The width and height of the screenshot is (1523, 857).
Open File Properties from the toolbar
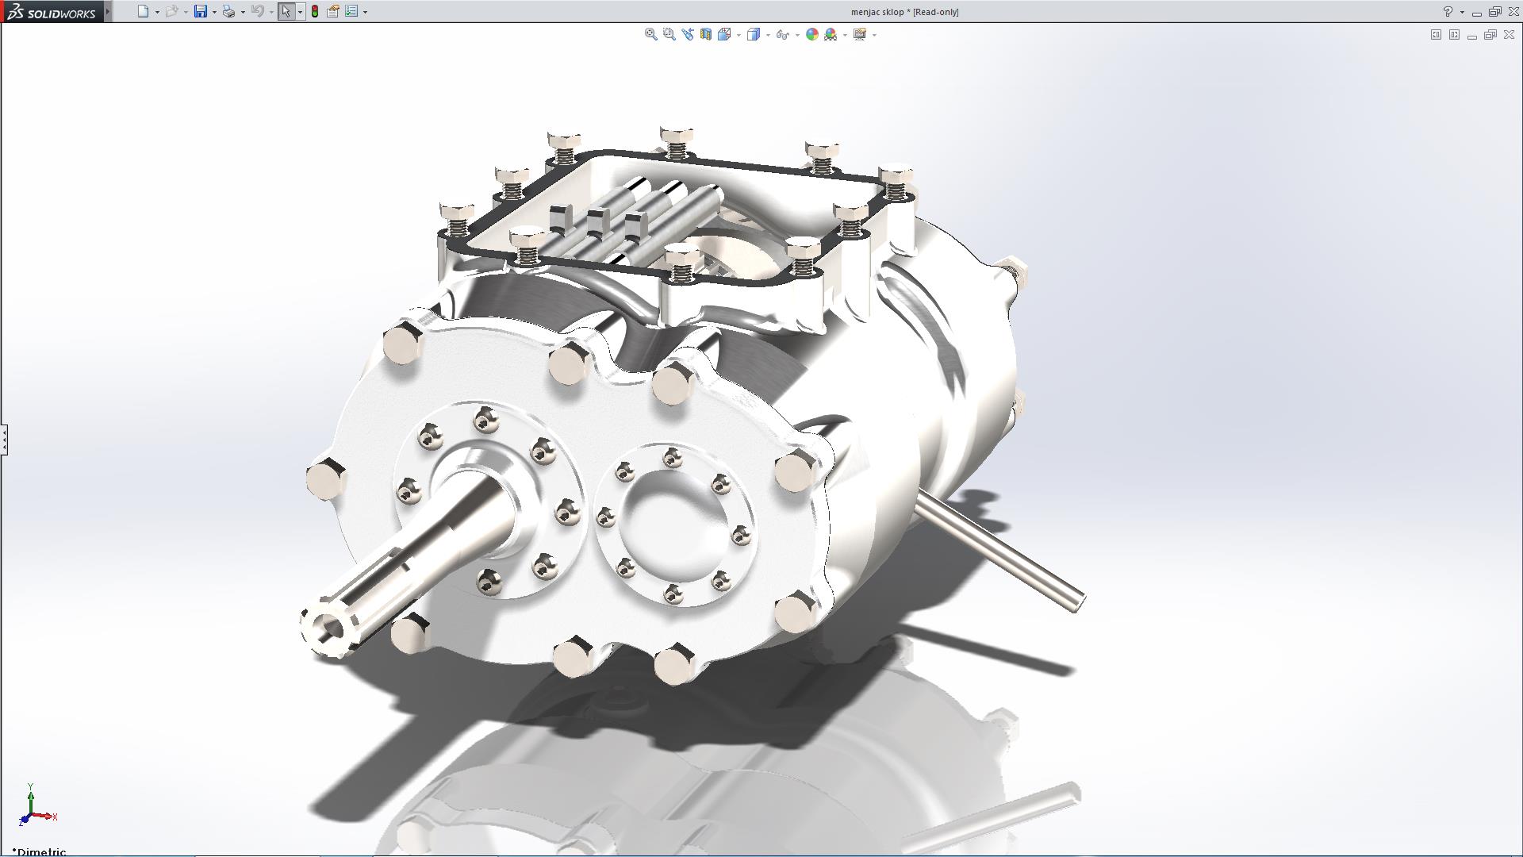tap(333, 11)
